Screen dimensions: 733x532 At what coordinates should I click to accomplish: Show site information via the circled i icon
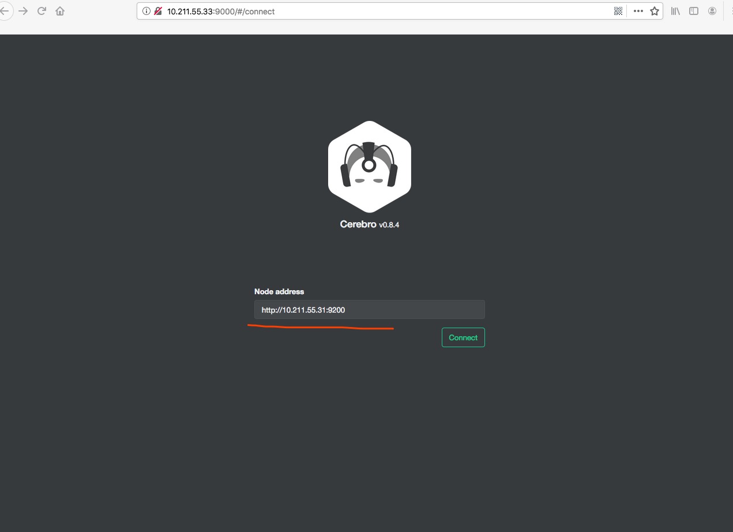click(146, 11)
